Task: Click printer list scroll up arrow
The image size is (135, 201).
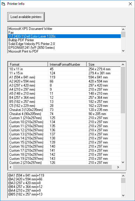Action: [x=123, y=29]
